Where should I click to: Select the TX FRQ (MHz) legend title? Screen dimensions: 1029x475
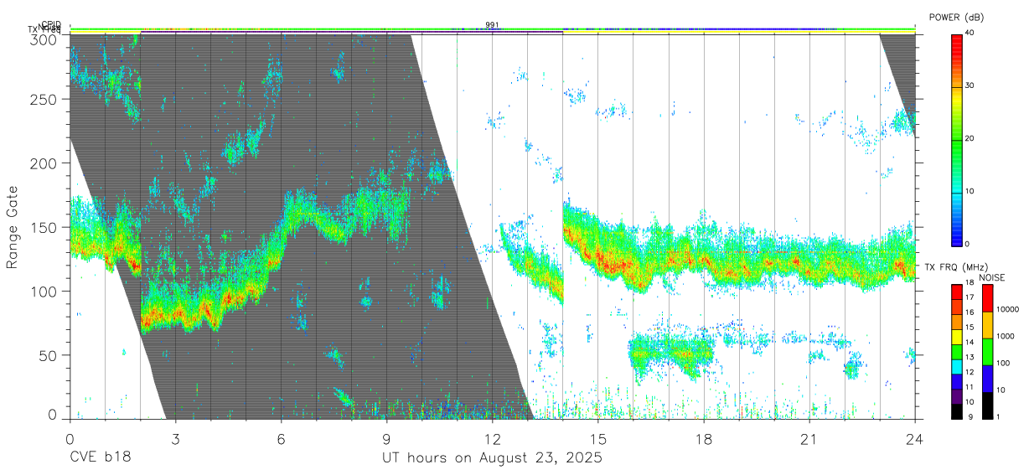(956, 267)
